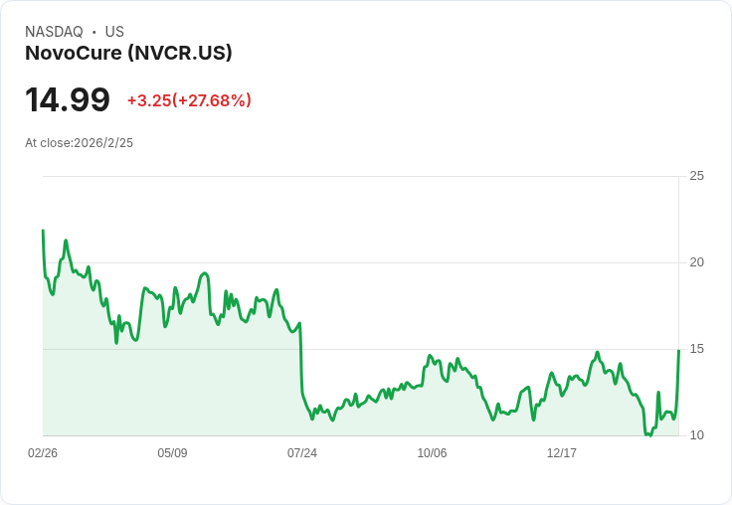Click the 05/09 date on the x-axis
Image resolution: width=732 pixels, height=505 pixels.
[172, 452]
